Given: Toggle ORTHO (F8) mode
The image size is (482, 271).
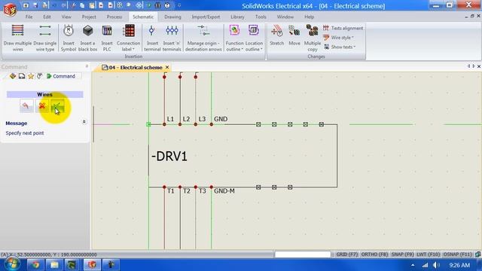Looking at the screenshot, I should [x=374, y=254].
